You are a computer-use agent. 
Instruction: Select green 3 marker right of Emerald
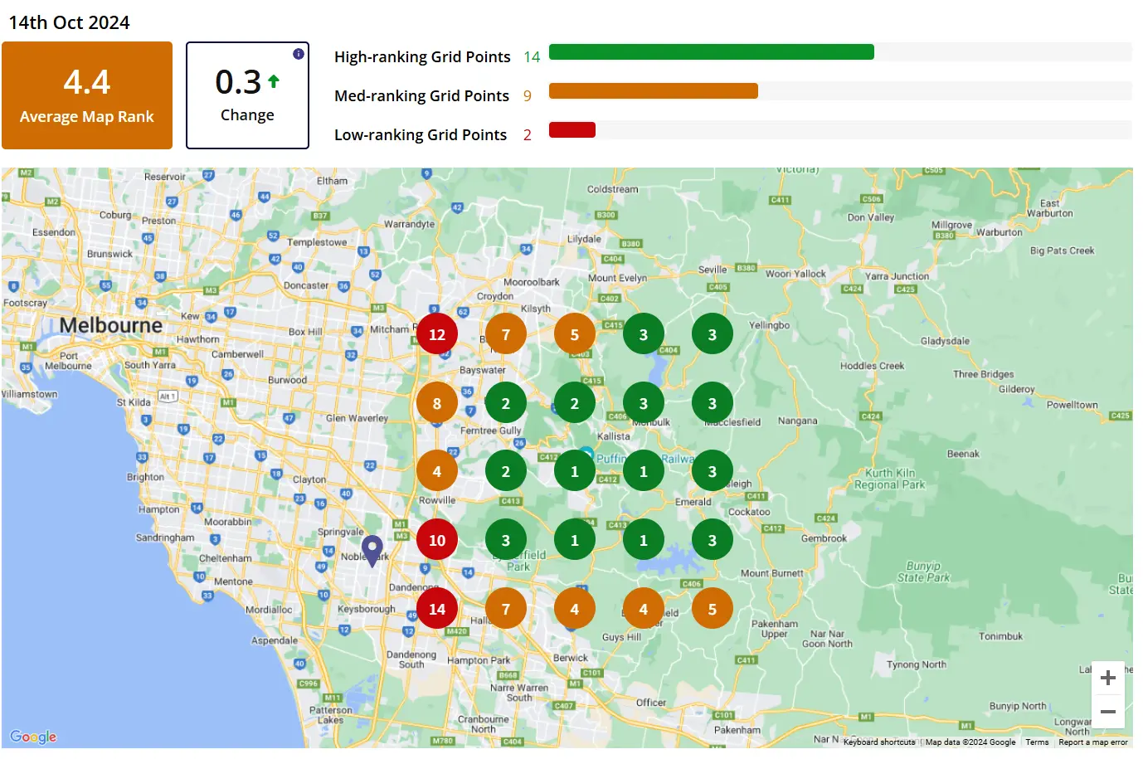click(x=713, y=471)
